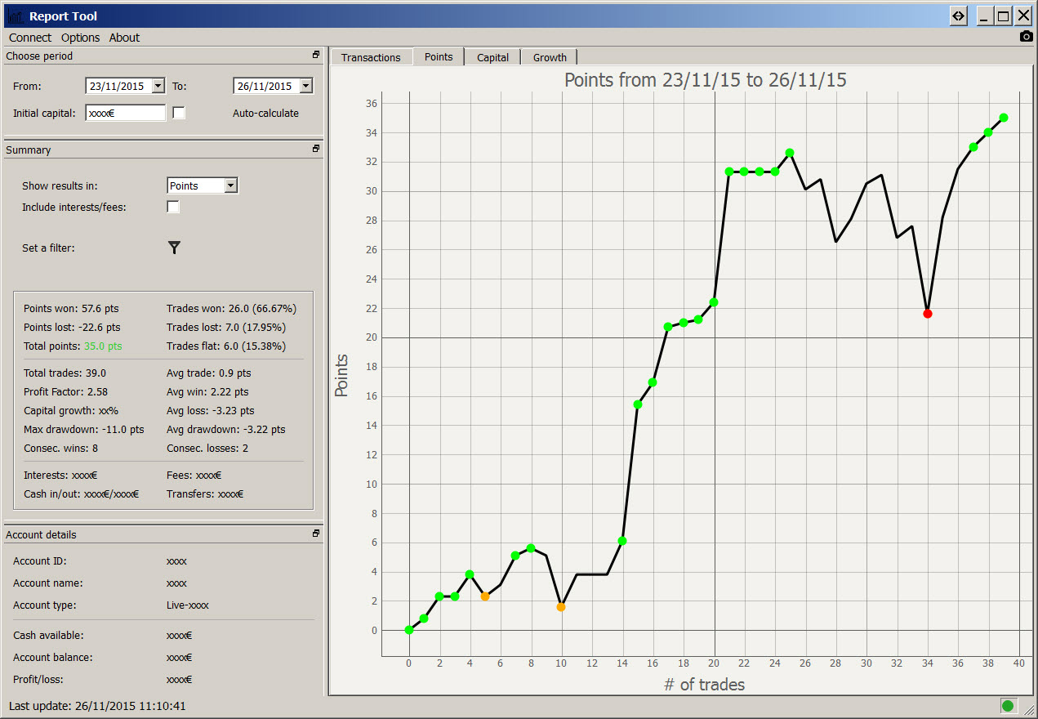This screenshot has height=719, width=1038.
Task: Click the 'Live-xxxx' account type value
Action: 188,605
